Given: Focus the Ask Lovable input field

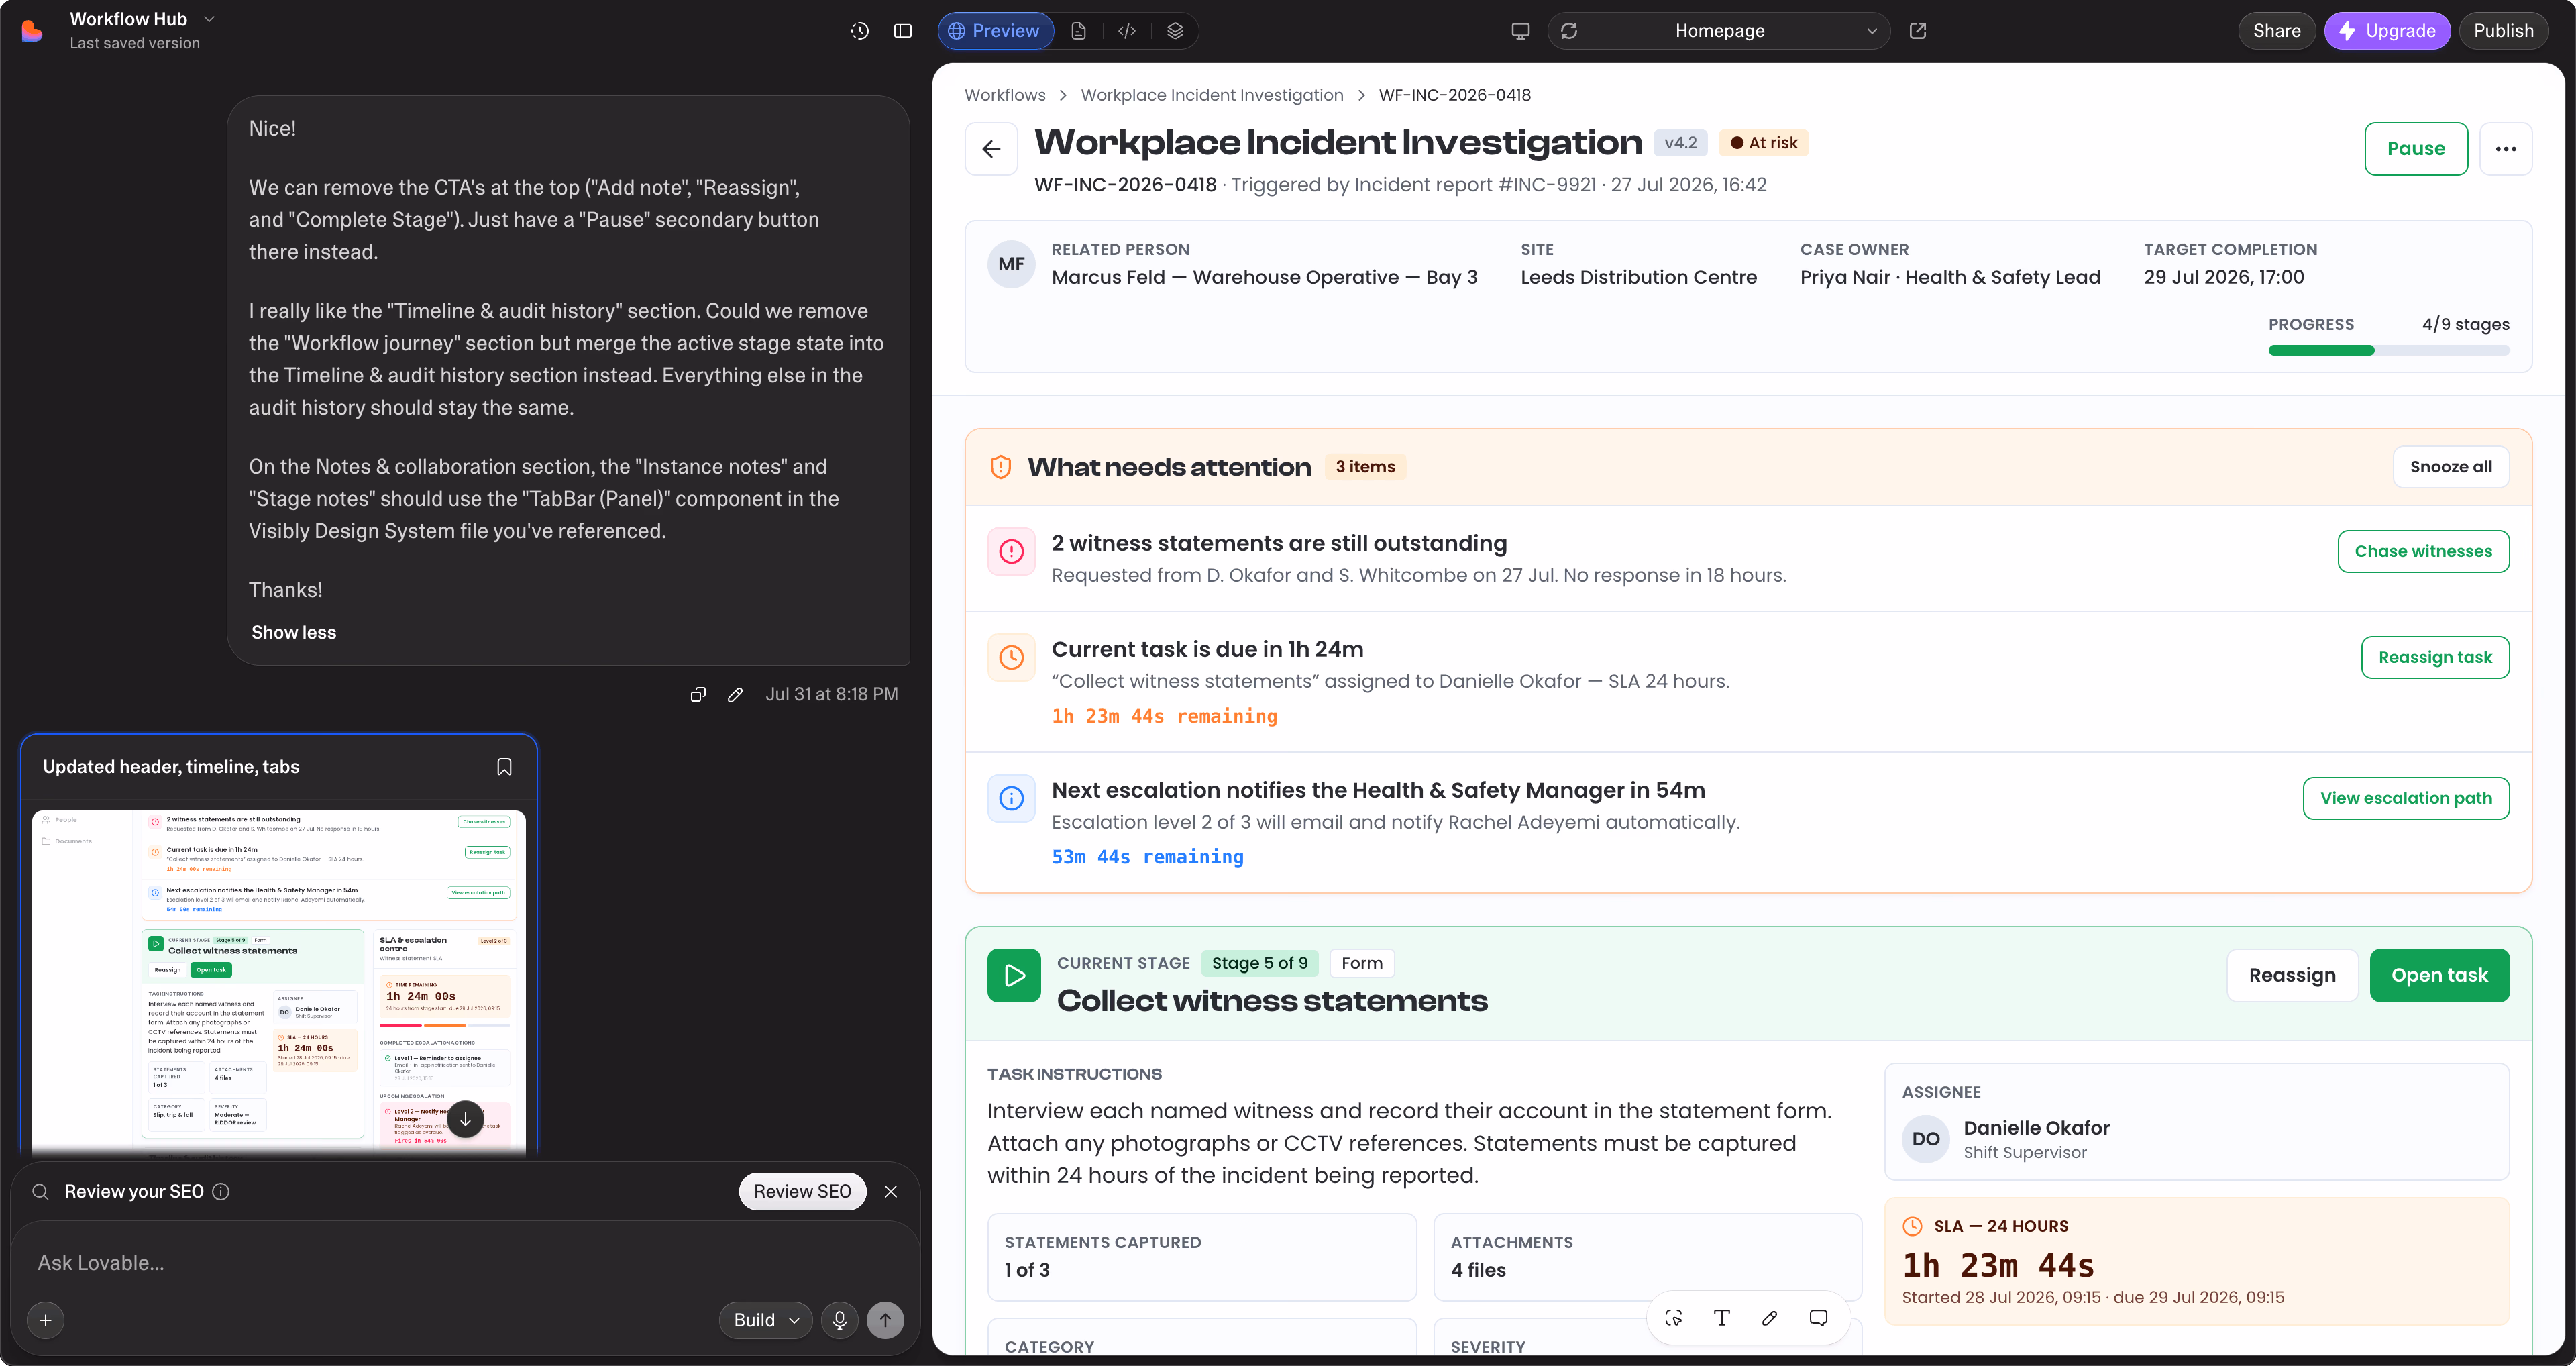Looking at the screenshot, I should (465, 1263).
